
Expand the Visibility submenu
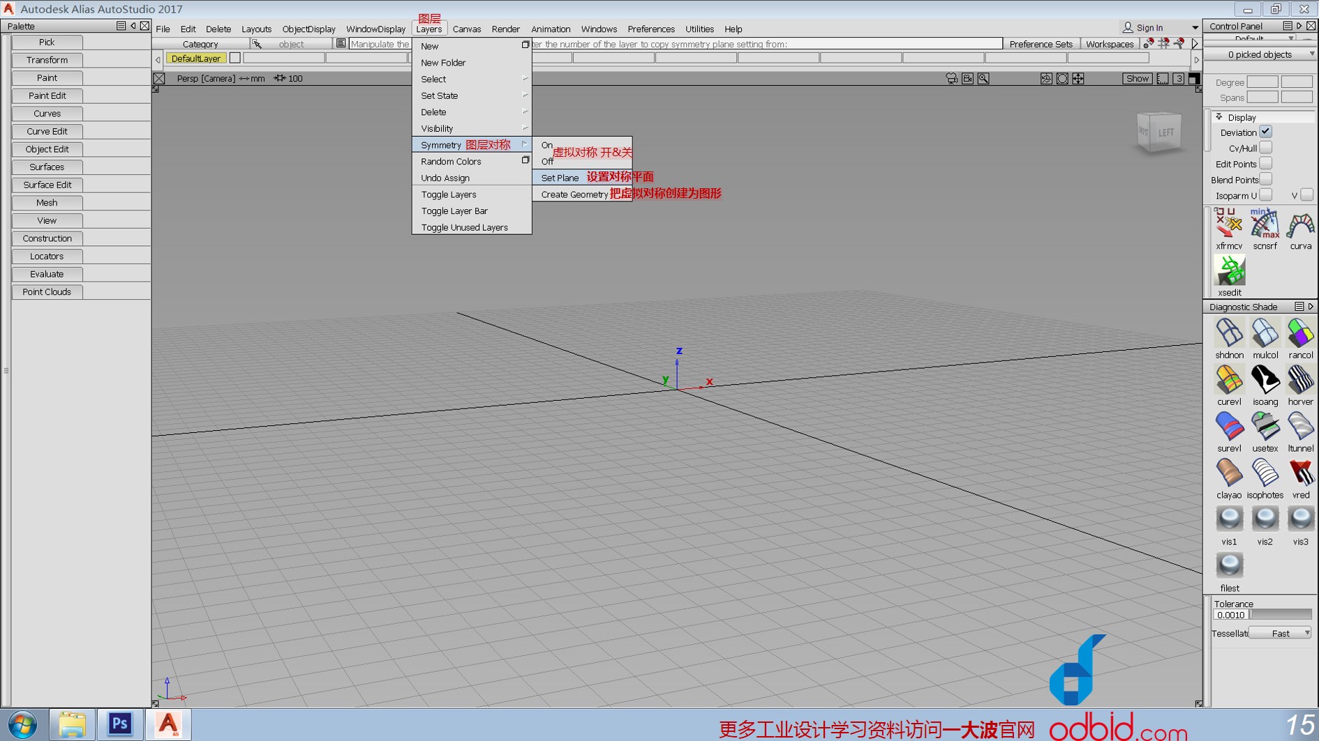(472, 128)
